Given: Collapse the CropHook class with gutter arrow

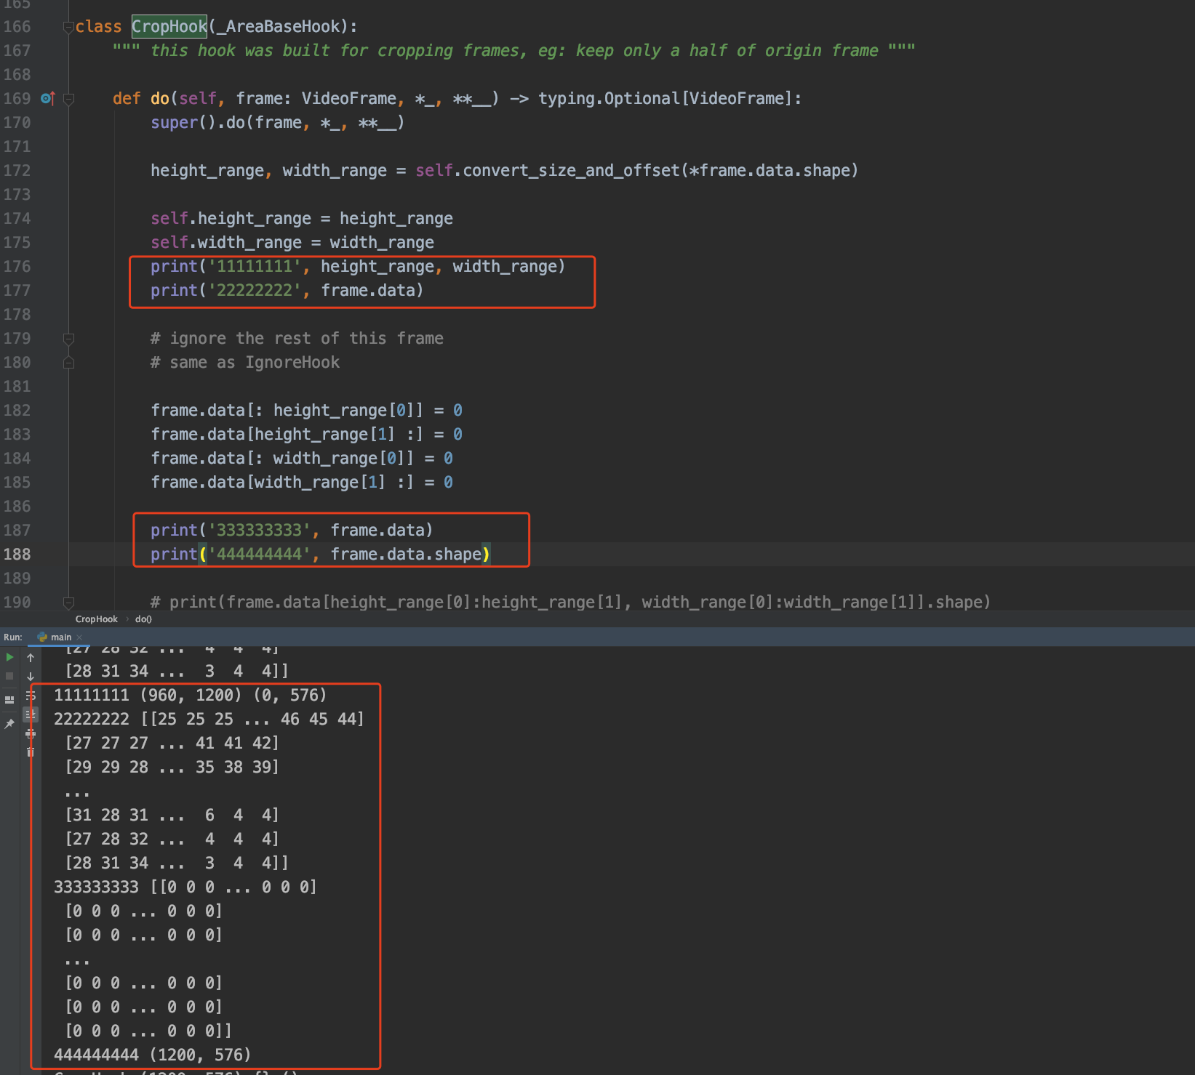Looking at the screenshot, I should click(69, 26).
